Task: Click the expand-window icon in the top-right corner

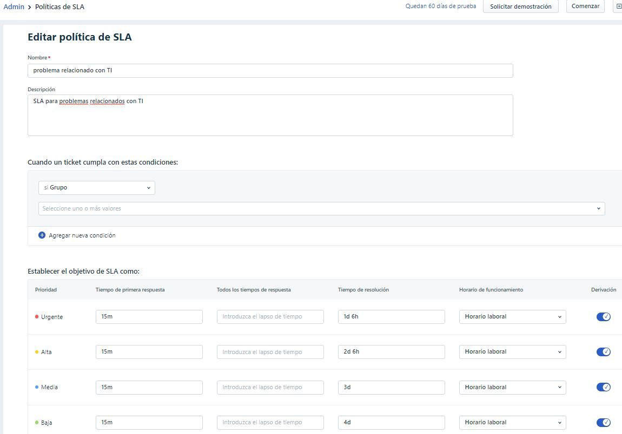Action: 618,6
